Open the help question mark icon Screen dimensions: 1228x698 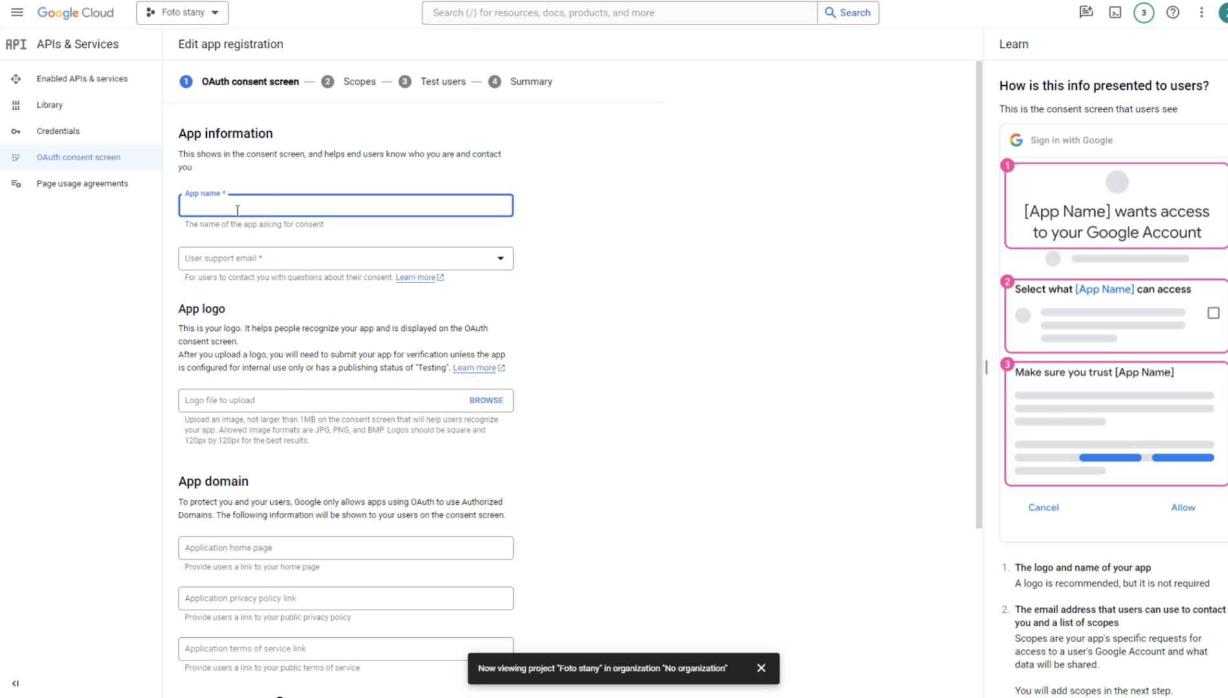pyautogui.click(x=1172, y=12)
